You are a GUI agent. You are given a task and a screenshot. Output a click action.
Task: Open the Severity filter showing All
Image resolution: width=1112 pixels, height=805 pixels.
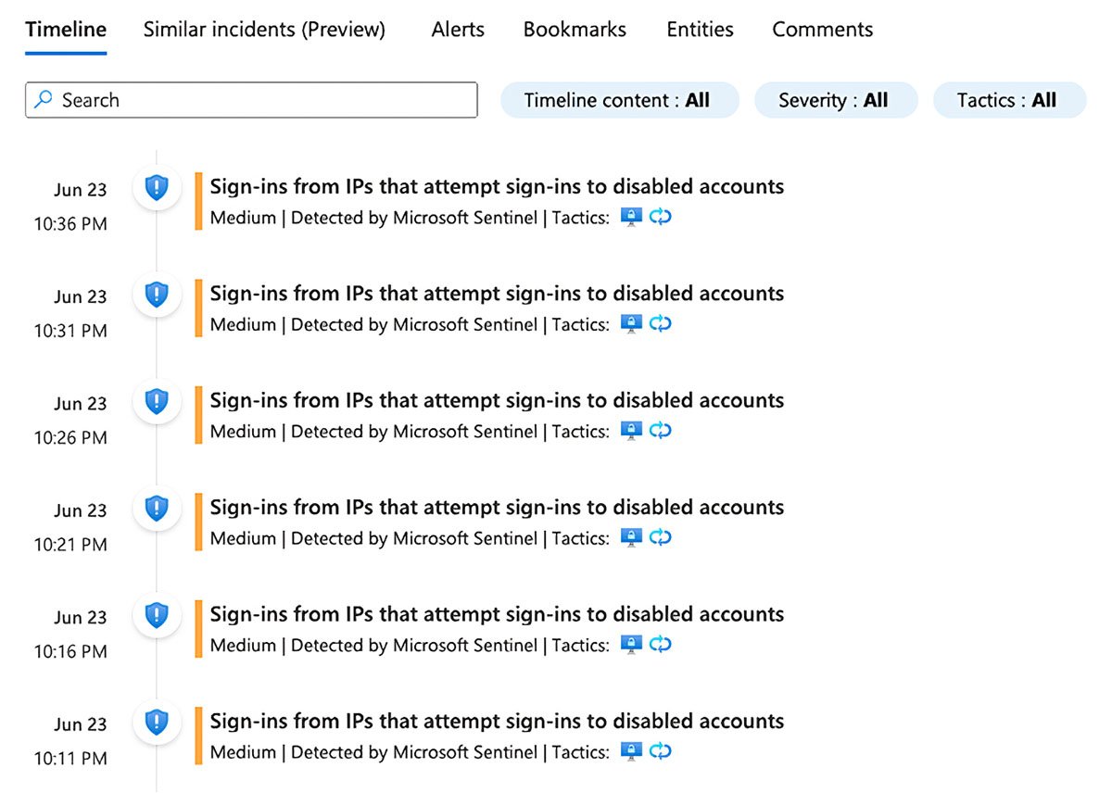835,99
